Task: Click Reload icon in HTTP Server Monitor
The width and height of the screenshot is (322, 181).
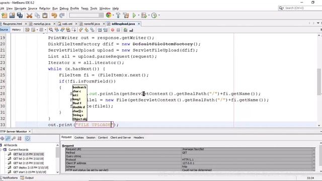Action: pos(2,138)
